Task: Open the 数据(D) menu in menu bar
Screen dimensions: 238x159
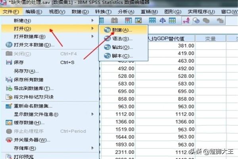Action: coord(80,12)
